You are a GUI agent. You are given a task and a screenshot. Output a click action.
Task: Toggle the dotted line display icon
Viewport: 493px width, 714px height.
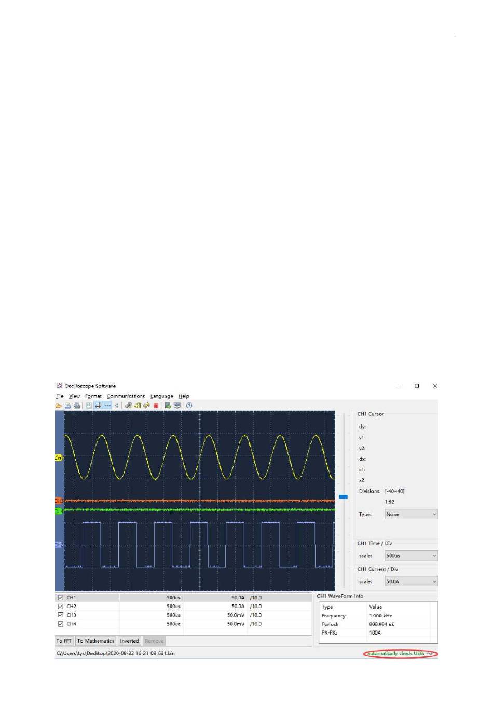(107, 406)
